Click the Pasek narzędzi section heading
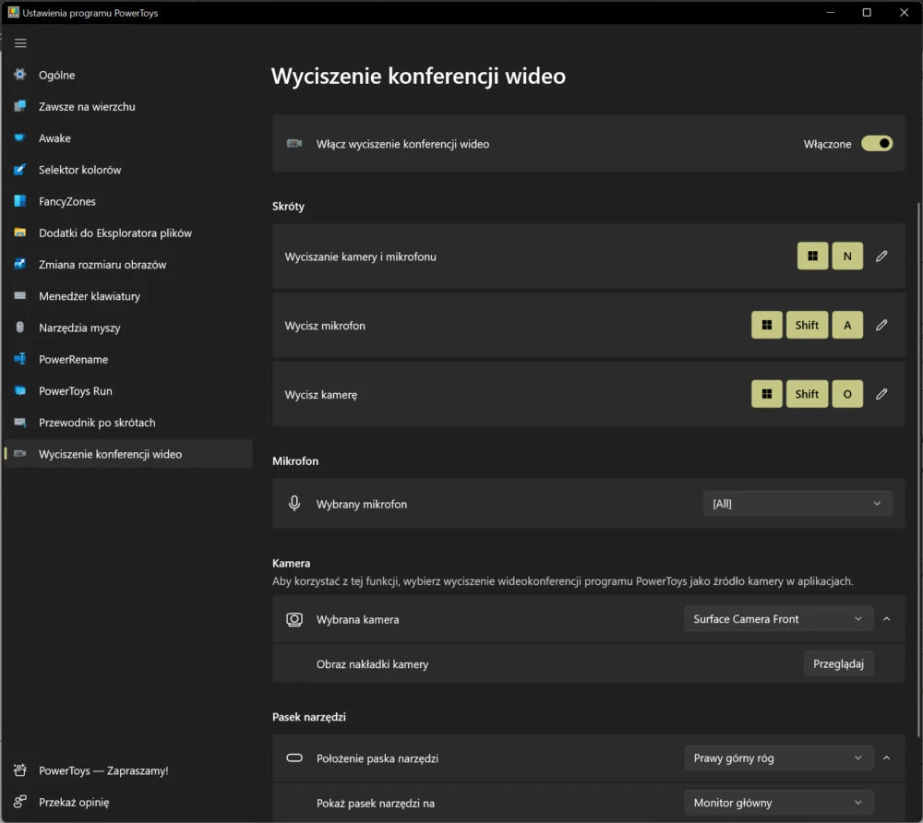 pos(309,717)
